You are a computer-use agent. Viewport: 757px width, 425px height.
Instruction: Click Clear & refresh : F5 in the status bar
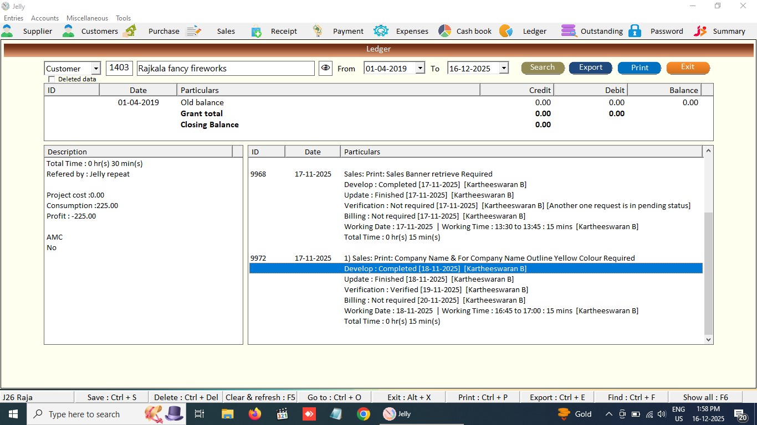coord(260,397)
